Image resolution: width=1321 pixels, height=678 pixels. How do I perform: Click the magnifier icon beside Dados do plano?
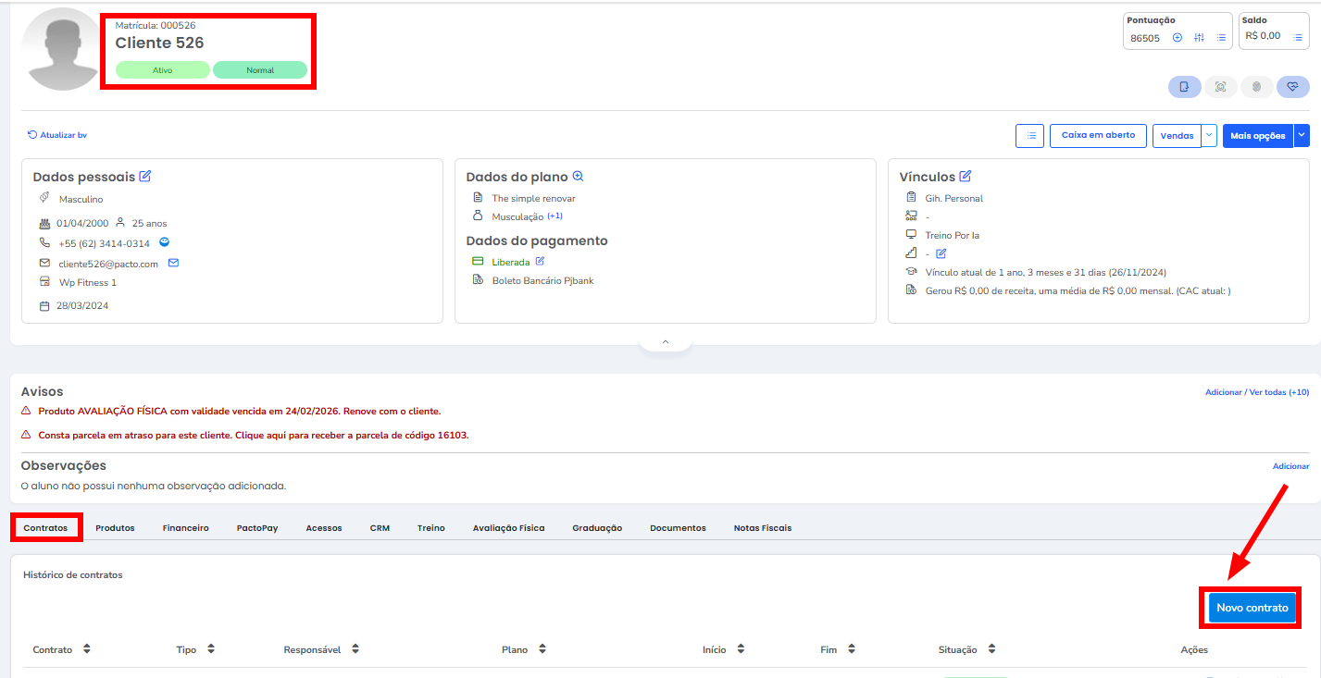click(578, 177)
